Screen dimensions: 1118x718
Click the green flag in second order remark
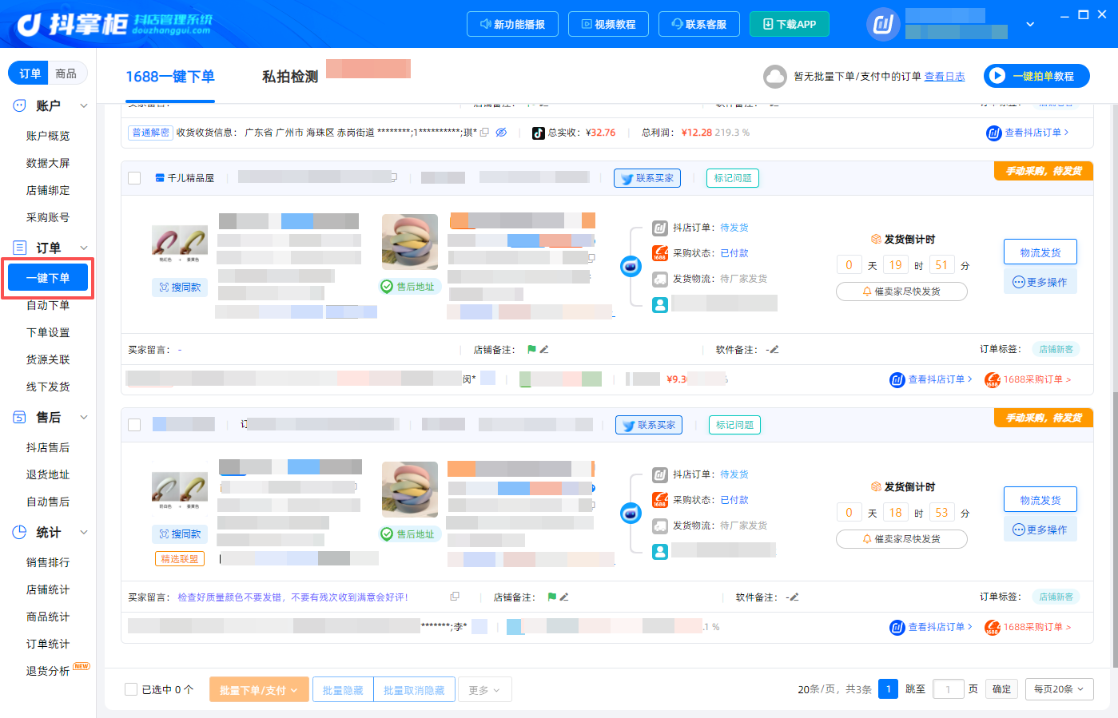point(551,597)
